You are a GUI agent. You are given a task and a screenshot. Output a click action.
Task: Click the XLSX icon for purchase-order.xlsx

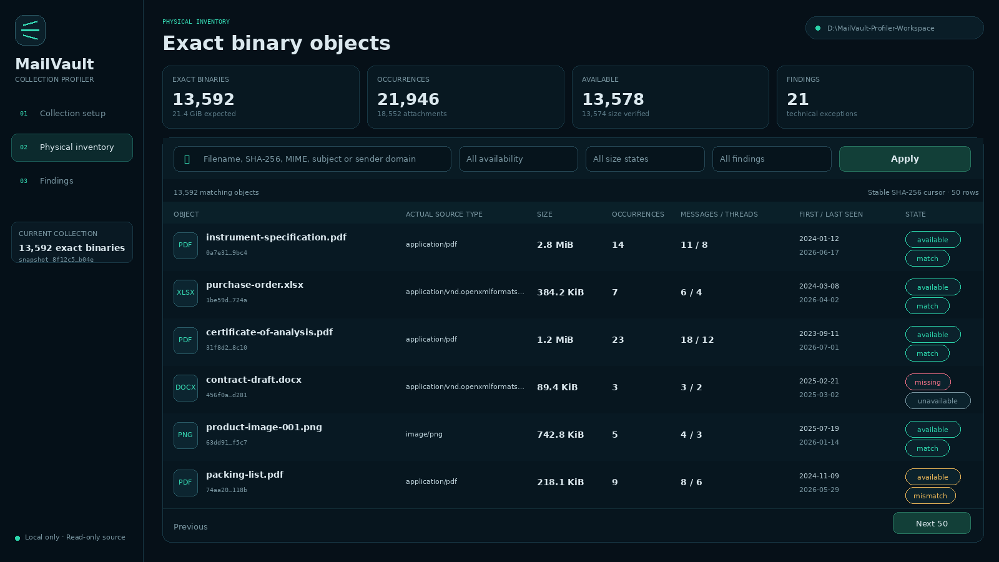185,293
